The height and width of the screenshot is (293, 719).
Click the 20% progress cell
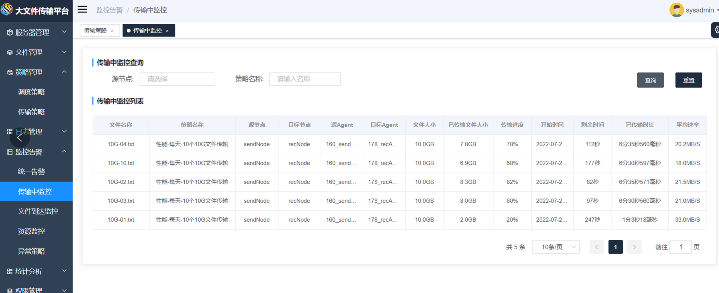pos(512,220)
